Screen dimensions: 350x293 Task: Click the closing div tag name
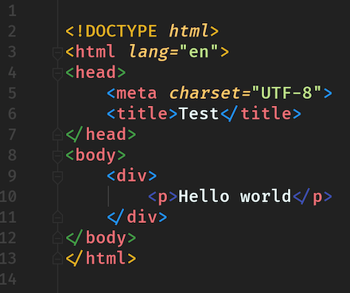click(x=142, y=217)
